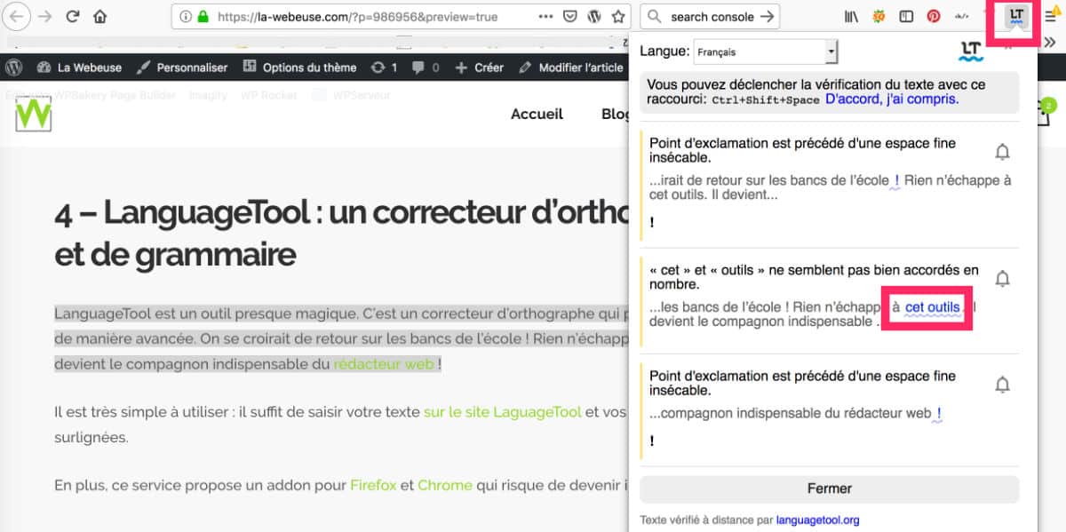Open the 'rédacteur web' link in the article

click(384, 364)
